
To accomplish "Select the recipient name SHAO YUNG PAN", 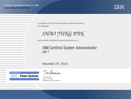I will pos(63,34).
